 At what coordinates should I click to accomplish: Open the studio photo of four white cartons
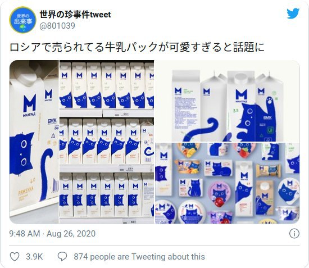tap(228, 101)
